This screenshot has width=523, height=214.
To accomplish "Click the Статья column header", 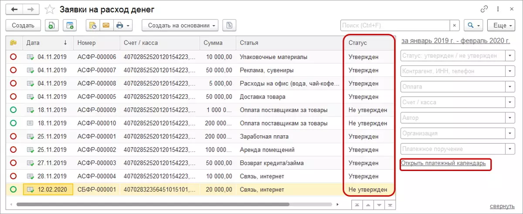I will 289,43.
